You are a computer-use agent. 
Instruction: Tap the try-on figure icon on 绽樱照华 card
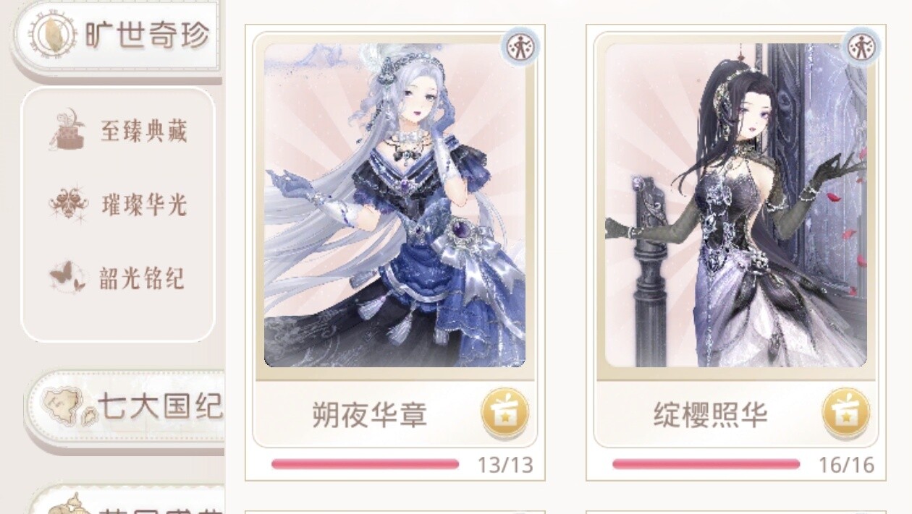coord(861,48)
